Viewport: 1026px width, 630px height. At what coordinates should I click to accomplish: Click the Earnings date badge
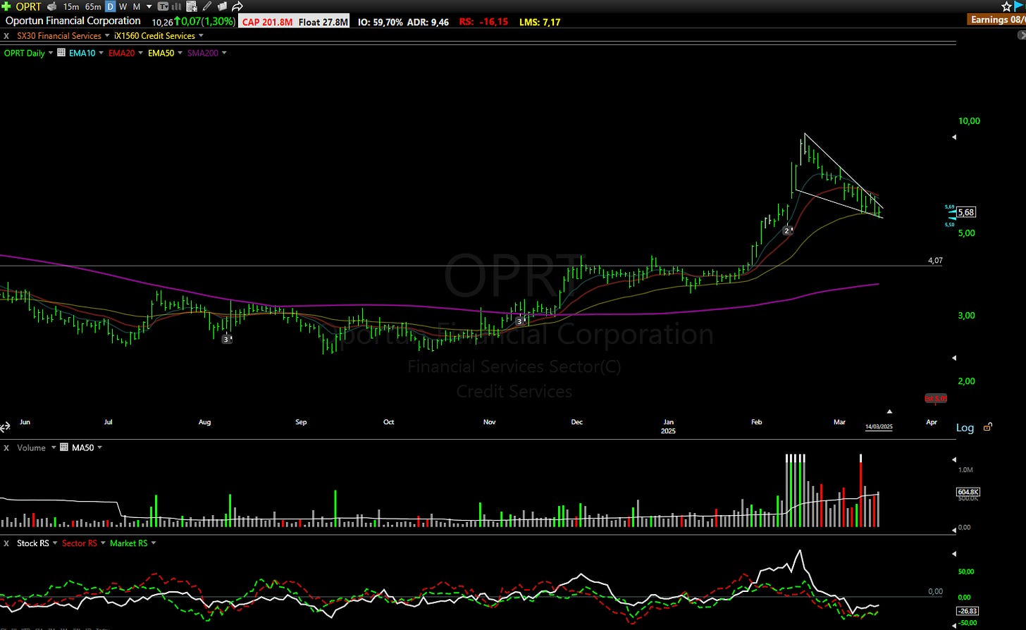tap(996, 20)
